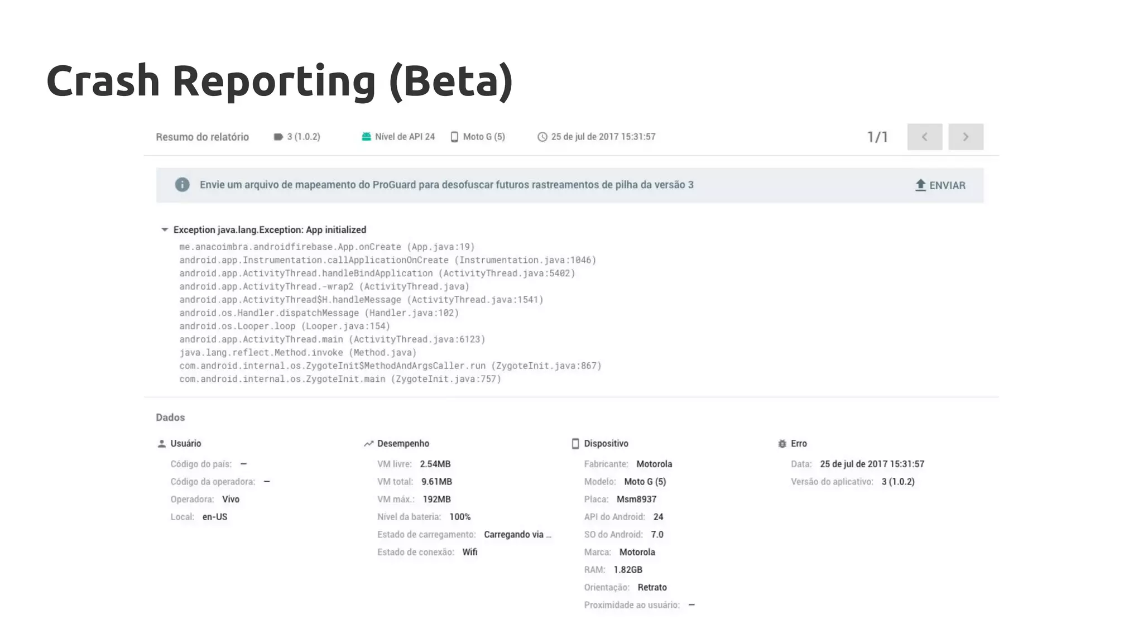Click connection state value 'Wifi'
This screenshot has width=1143, height=643.
click(x=470, y=552)
